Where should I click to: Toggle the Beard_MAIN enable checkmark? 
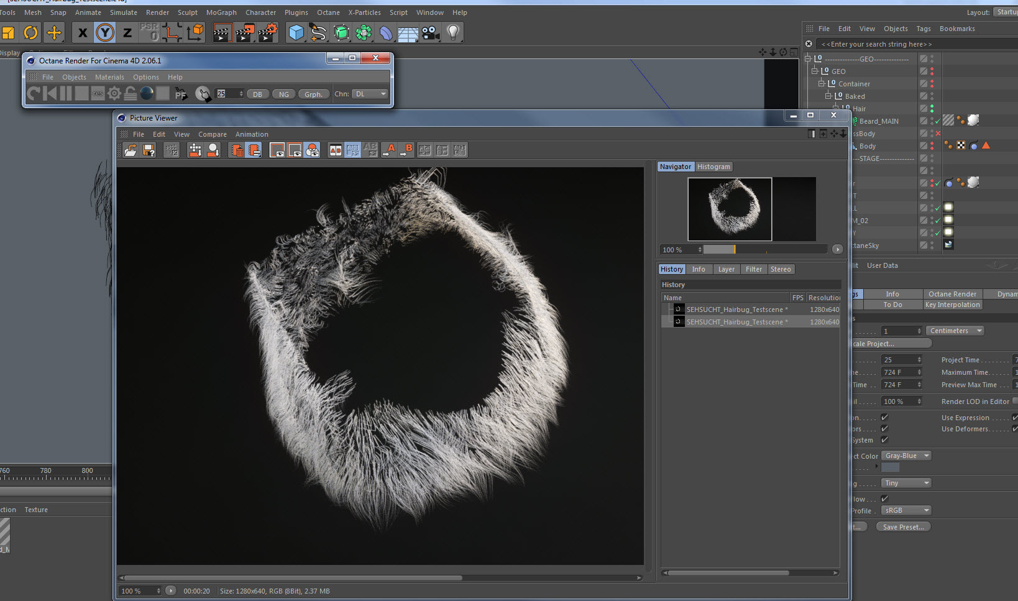tap(938, 122)
